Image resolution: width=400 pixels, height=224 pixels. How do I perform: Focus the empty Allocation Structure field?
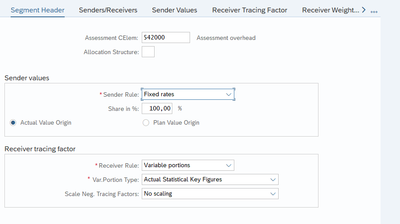tap(148, 52)
